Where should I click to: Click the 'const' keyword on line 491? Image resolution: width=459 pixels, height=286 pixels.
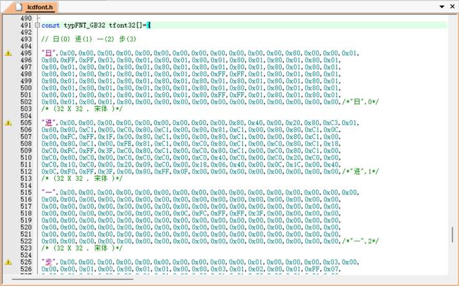pyautogui.click(x=50, y=25)
